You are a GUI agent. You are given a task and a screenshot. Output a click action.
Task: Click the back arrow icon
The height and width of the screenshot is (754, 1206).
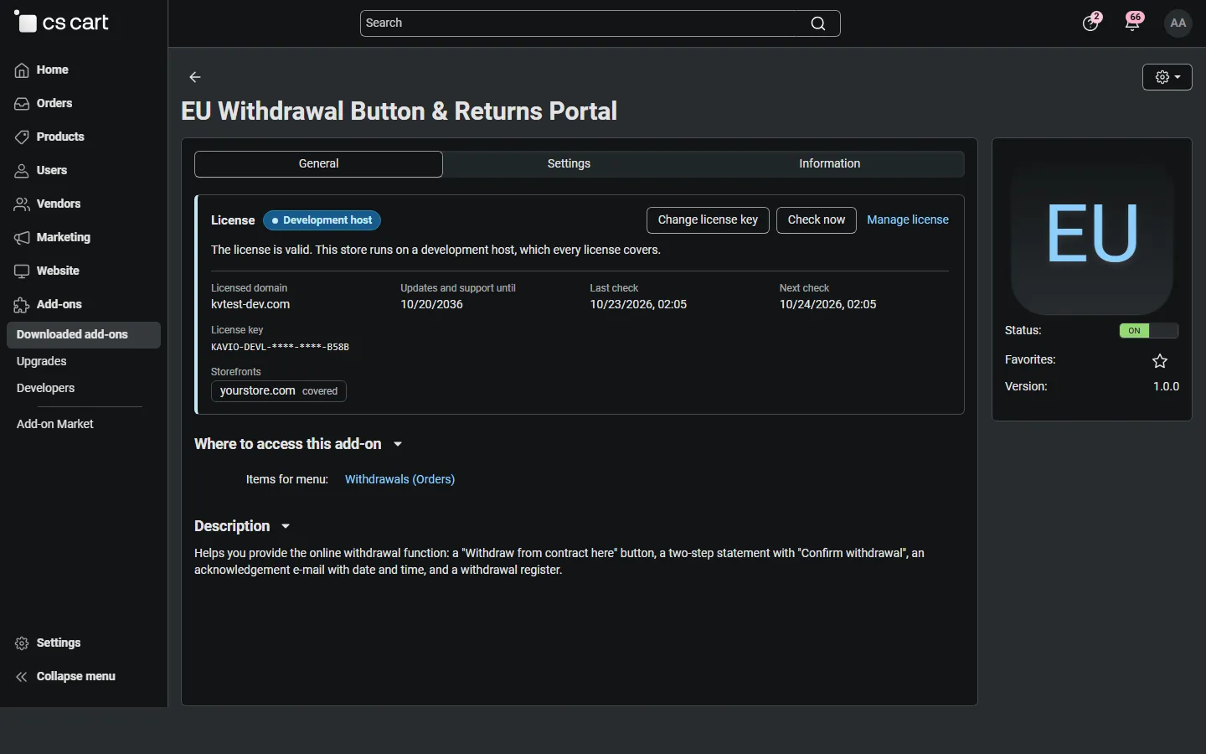[x=195, y=77]
